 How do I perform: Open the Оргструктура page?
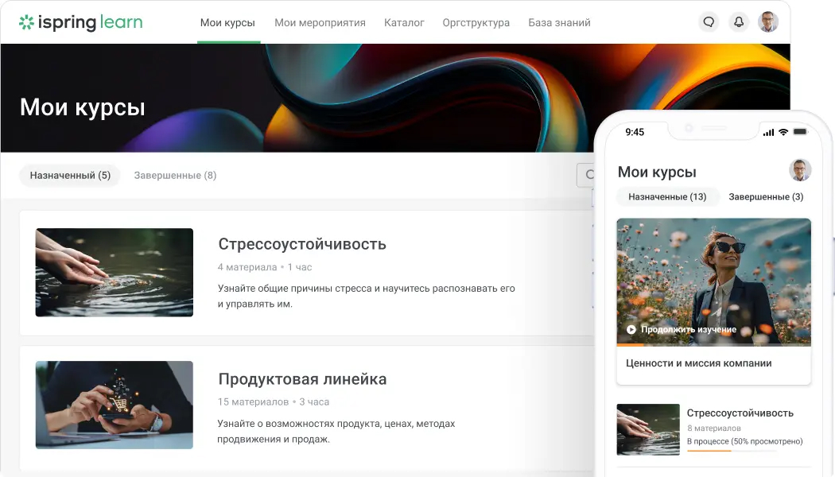pyautogui.click(x=476, y=23)
